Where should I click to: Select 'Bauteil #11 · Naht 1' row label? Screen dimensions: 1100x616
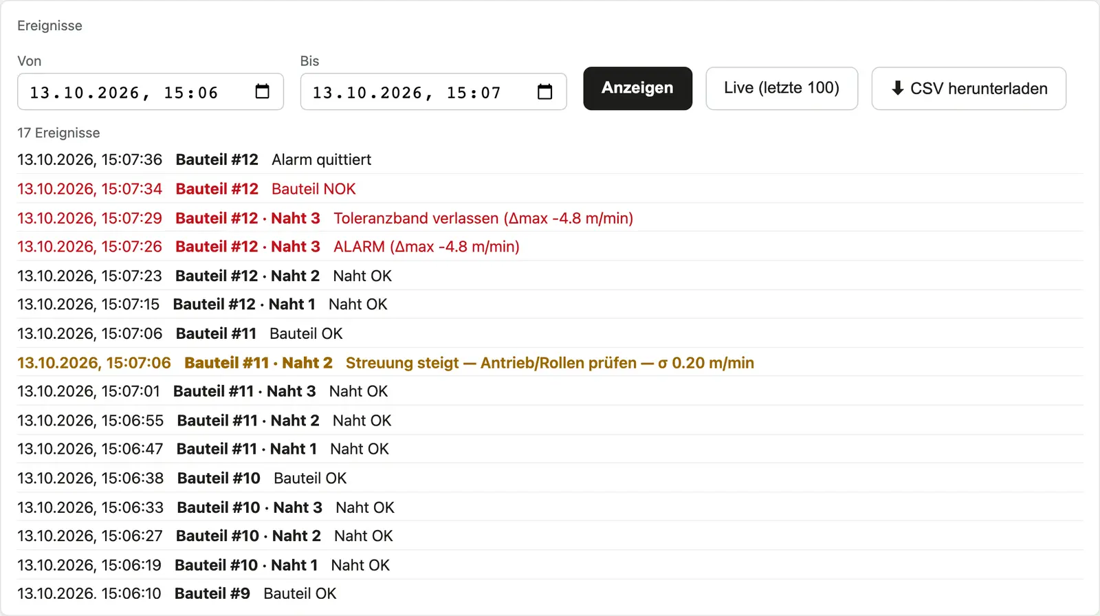pyautogui.click(x=247, y=449)
